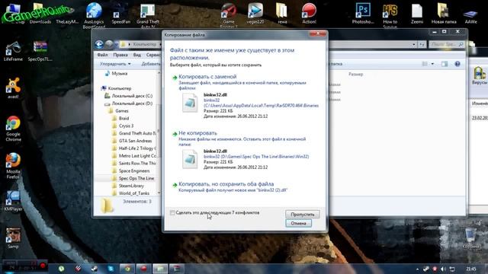Screen dimensions: 488x274
Task: Open the avast! desktop shortcut
Action: (13, 88)
